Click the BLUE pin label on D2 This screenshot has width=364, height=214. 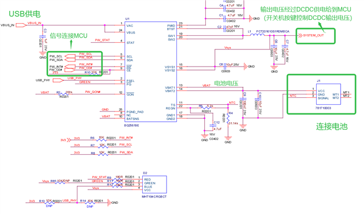[x=148, y=187]
